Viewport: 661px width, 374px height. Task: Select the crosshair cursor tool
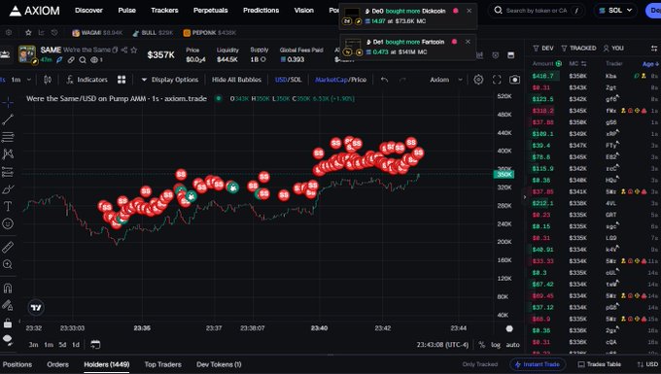[x=8, y=102]
